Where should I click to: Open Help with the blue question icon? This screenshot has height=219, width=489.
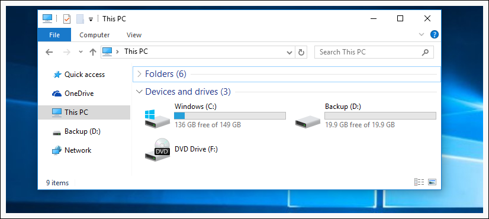click(x=435, y=34)
